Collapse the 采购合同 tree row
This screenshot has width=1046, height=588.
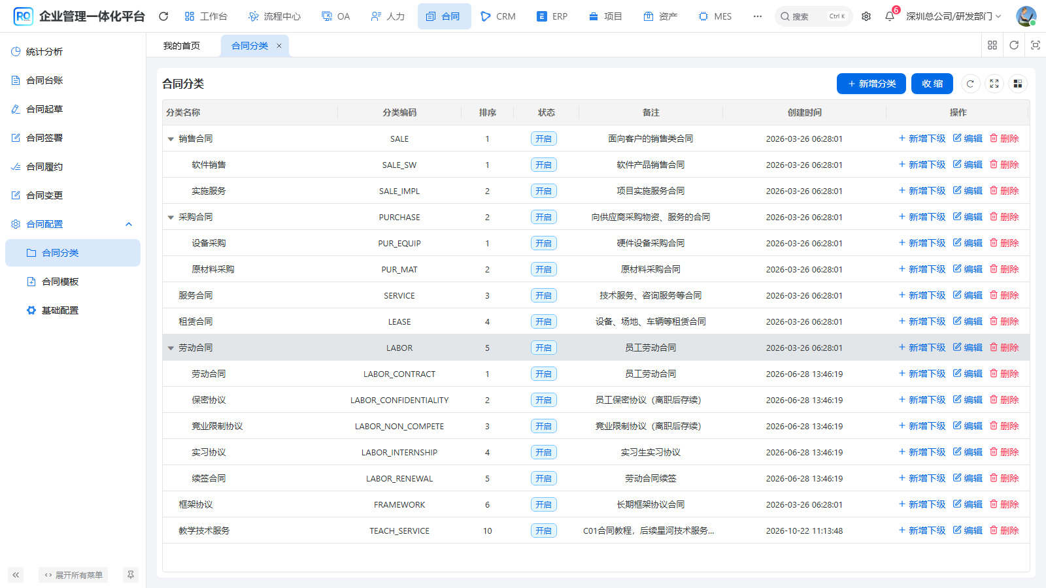click(171, 218)
